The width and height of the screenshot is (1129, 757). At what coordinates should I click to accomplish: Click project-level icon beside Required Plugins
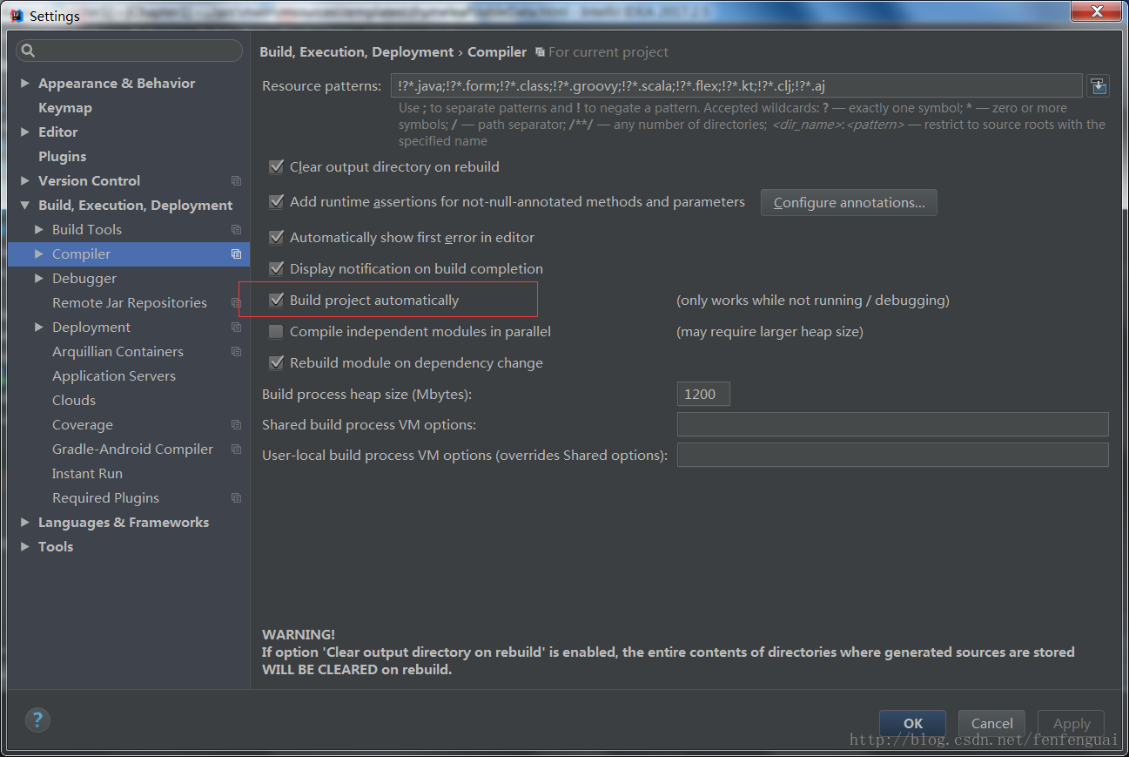click(236, 498)
